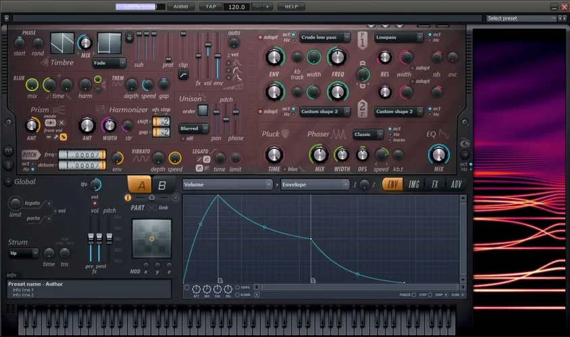570x337 pixels.
Task: Open the Strum direction dropdown set to Up
Action: (24, 253)
